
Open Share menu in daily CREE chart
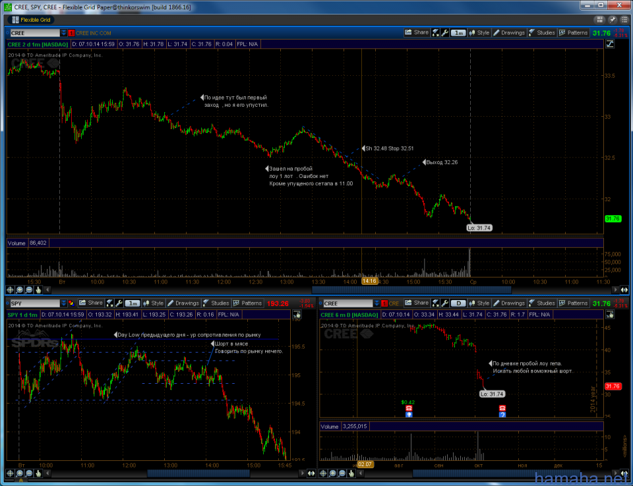(417, 303)
